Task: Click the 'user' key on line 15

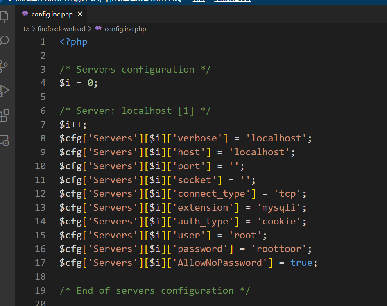Action: (189, 235)
